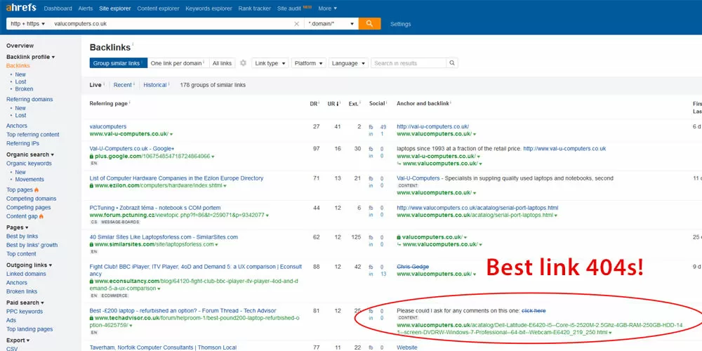Image resolution: width=702 pixels, height=351 pixels.
Task: Open the Settings link
Action: pyautogui.click(x=400, y=24)
